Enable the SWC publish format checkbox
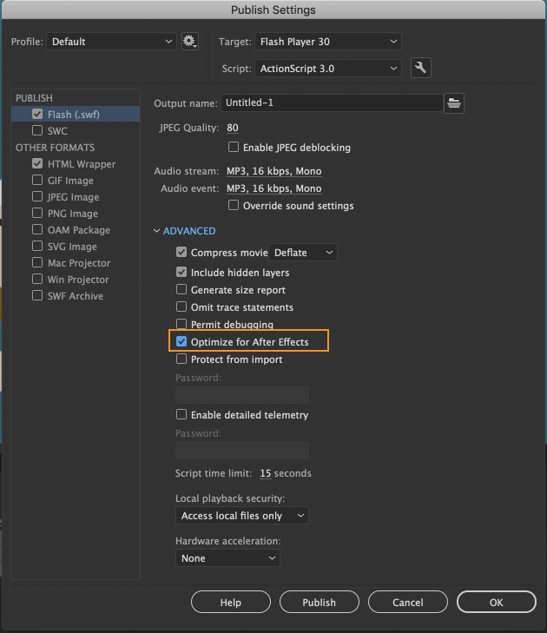The width and height of the screenshot is (547, 633). point(37,131)
